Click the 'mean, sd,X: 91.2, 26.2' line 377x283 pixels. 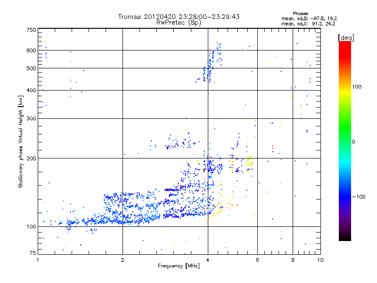[308, 24]
